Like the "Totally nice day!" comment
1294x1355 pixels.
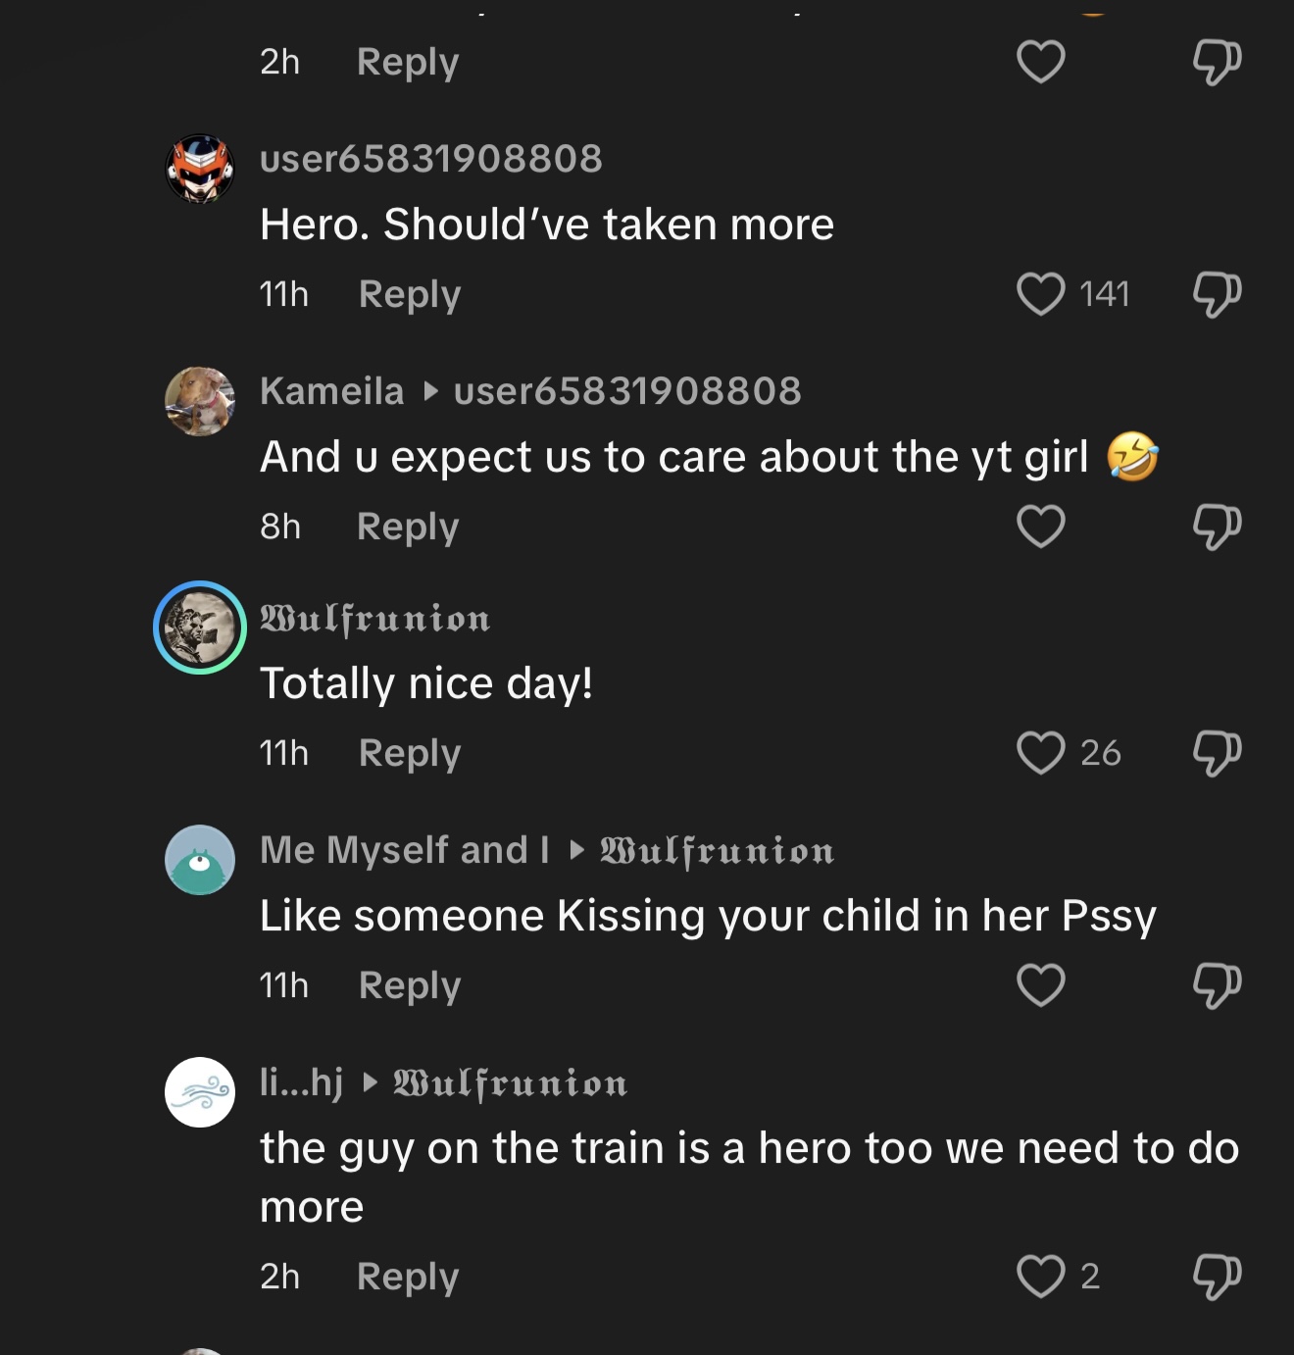click(x=1041, y=753)
